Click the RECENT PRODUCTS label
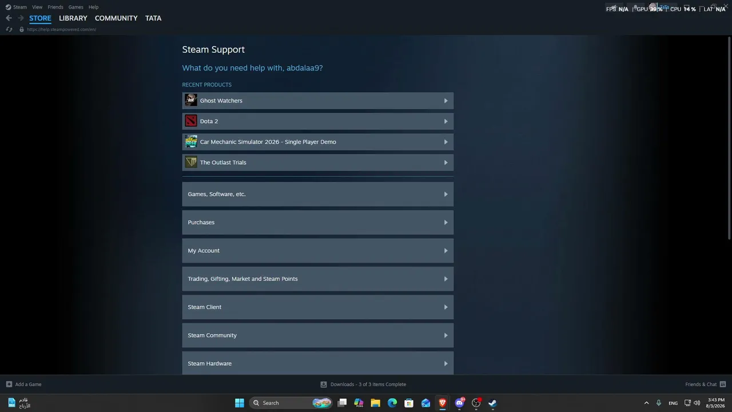The height and width of the screenshot is (412, 732). point(207,85)
